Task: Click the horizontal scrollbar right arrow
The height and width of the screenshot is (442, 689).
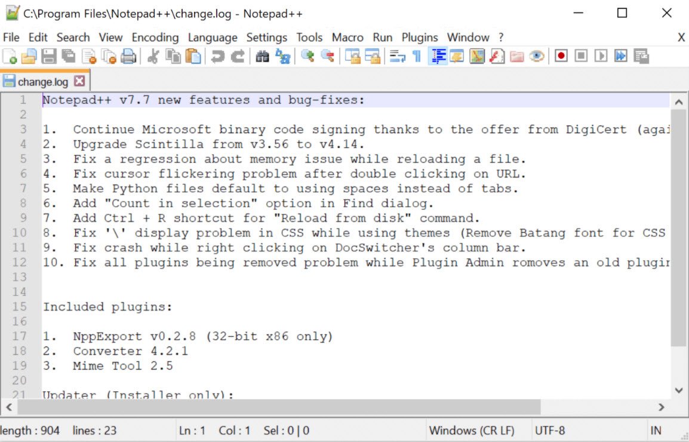Action: click(662, 407)
